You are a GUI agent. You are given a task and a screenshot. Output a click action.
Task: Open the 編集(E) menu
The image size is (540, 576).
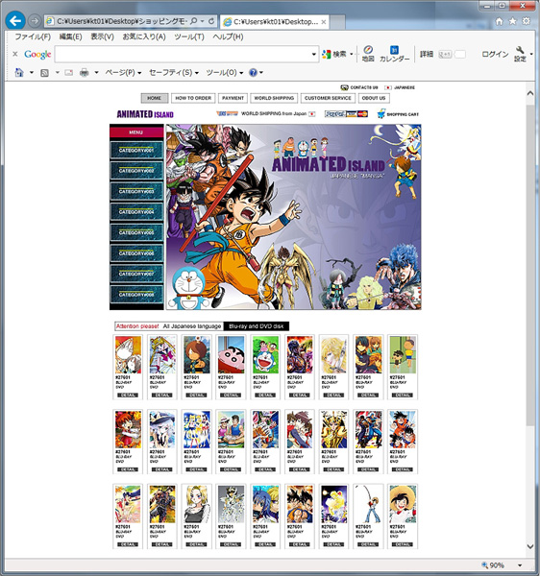[x=70, y=36]
